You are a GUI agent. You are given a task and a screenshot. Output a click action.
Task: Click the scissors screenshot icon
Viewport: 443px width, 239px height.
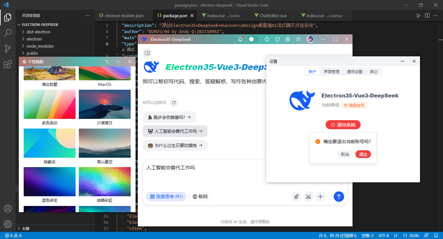308,197
